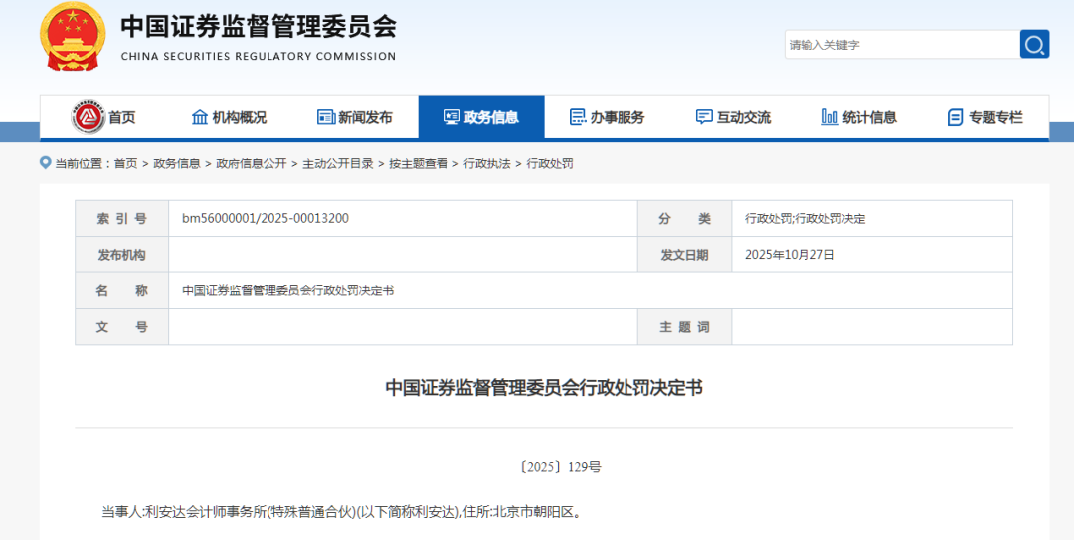This screenshot has height=540, width=1074.
Task: Click the CSRC national emblem logo
Action: (x=73, y=36)
